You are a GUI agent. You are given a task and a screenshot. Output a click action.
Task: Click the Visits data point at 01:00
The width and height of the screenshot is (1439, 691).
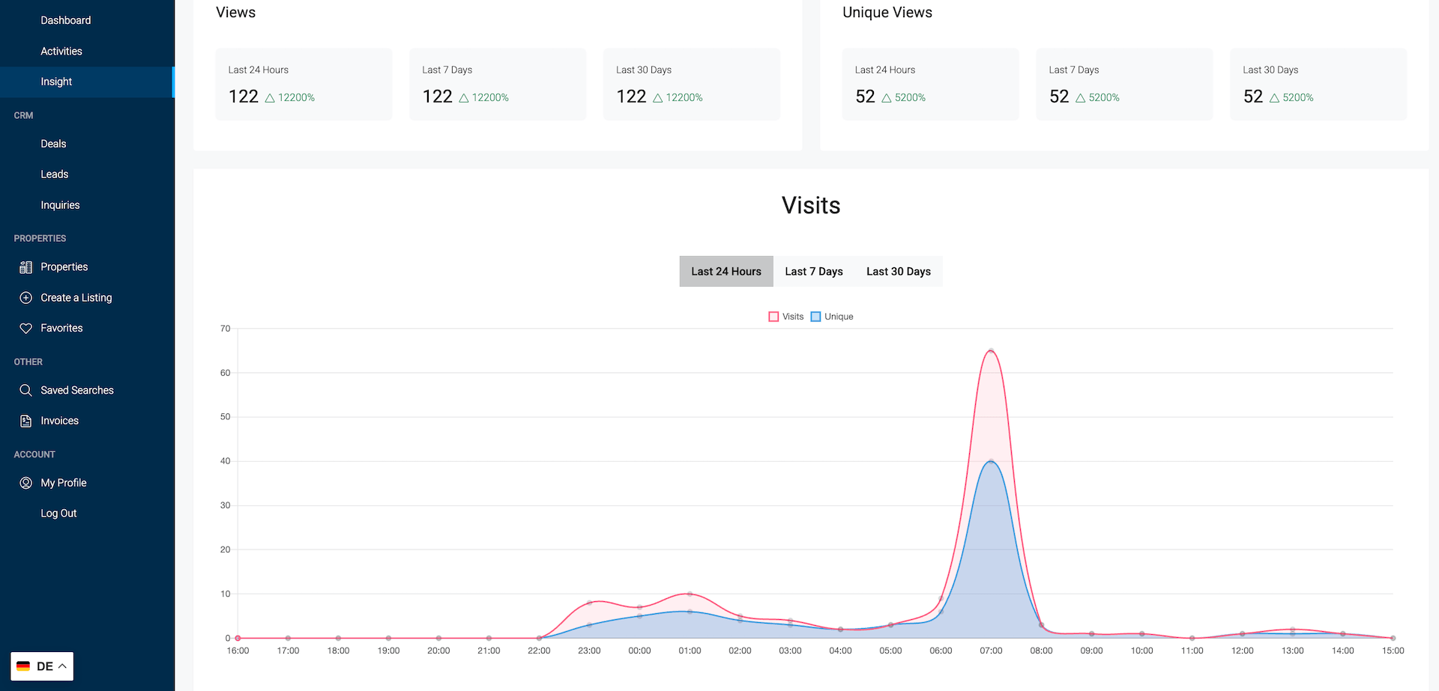point(690,594)
